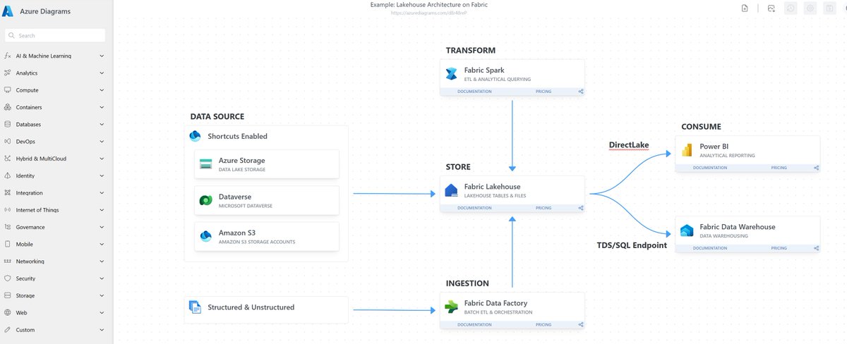This screenshot has width=847, height=344.
Task: Create a new diagram file
Action: click(x=745, y=8)
